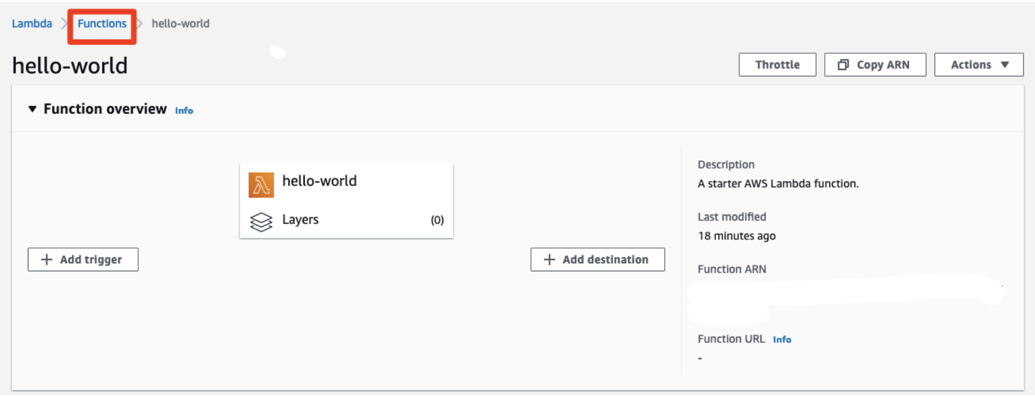Select the hello-world function card title
1035x396 pixels.
320,181
